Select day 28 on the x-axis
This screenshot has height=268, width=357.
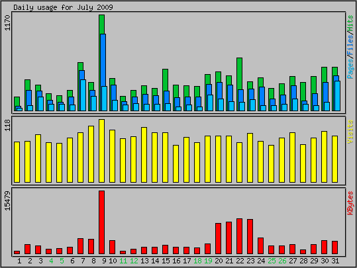pyautogui.click(x=303, y=261)
